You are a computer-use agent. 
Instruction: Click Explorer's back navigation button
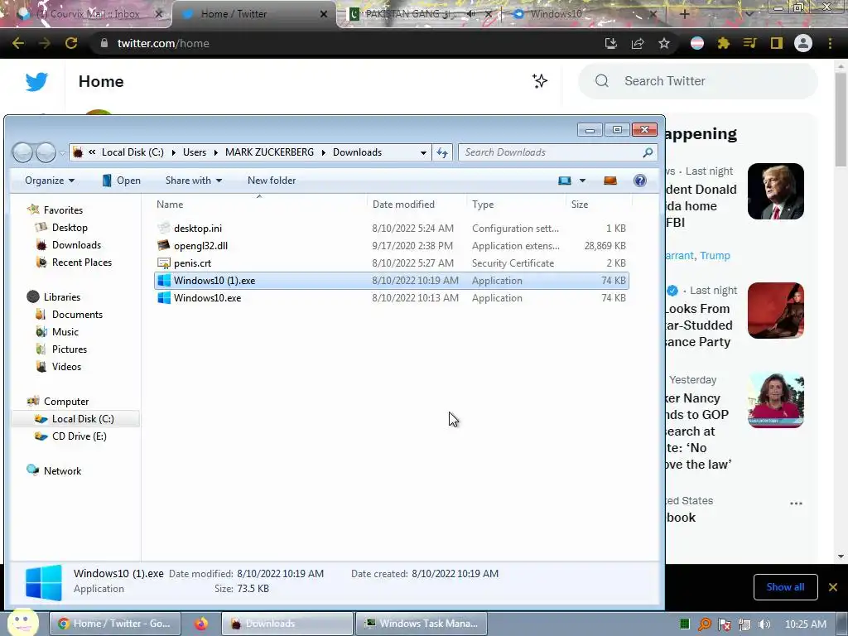tap(22, 152)
